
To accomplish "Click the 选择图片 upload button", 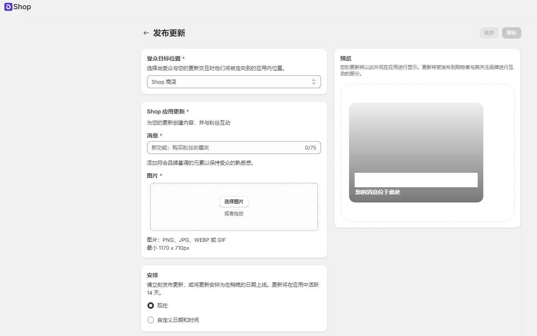I will coord(234,201).
